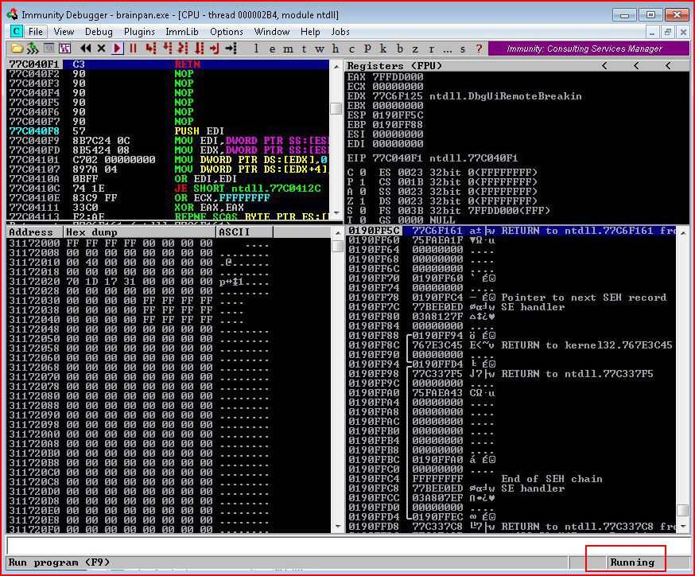Click the Running status indicator
This screenshot has height=576, width=695.
(x=632, y=562)
